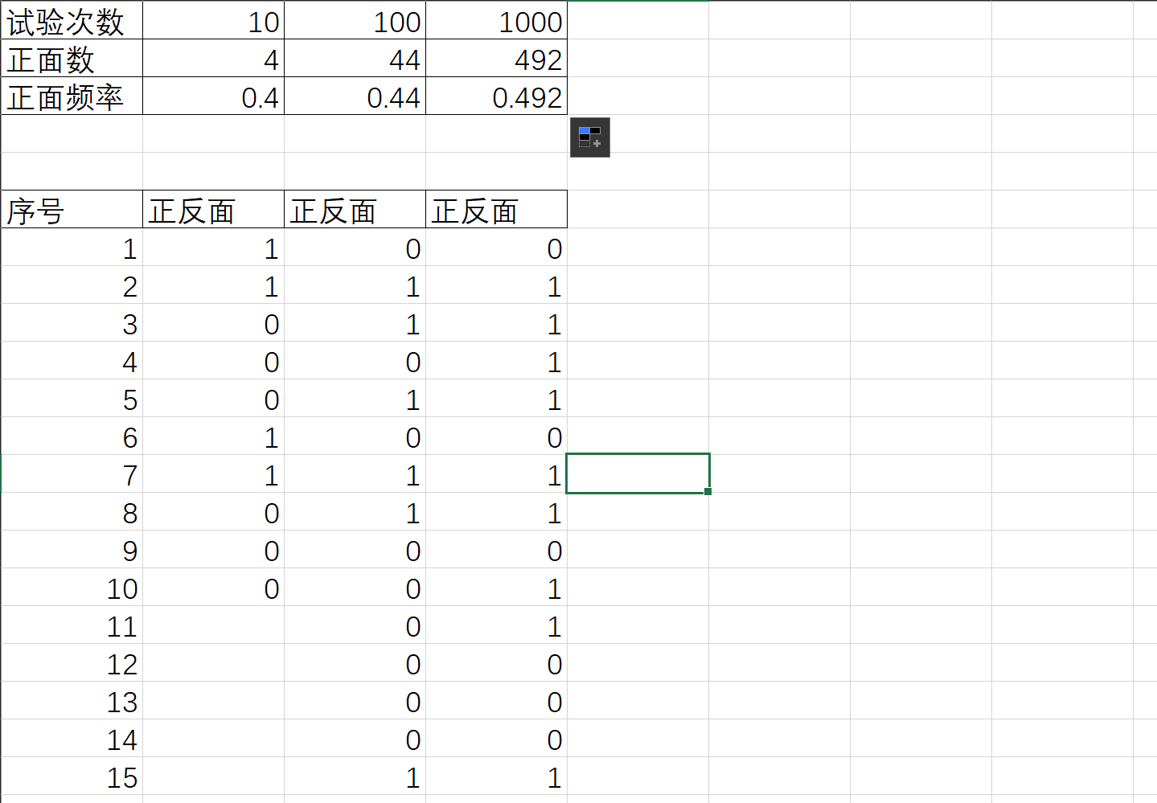Select the 正面数 cell showing 492
The width and height of the screenshot is (1157, 803).
pos(497,58)
